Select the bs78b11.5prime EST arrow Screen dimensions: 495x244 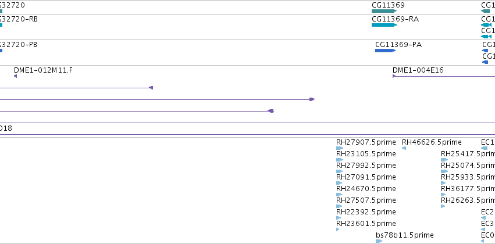[x=379, y=241]
